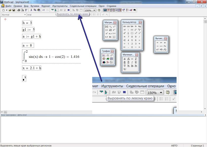Click the log button in Калькулятор palette
The height and width of the screenshot is (147, 207).
pyautogui.click(x=140, y=26)
